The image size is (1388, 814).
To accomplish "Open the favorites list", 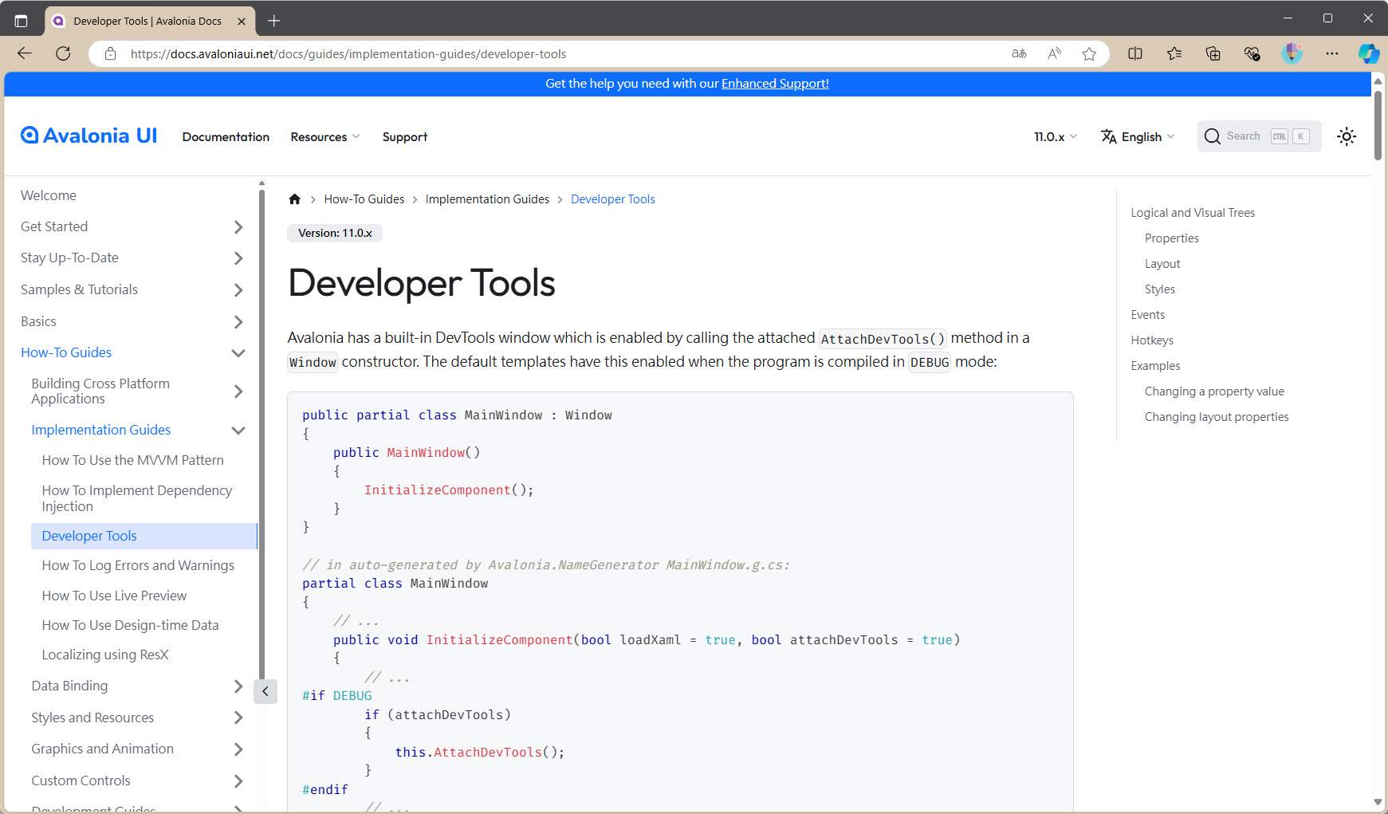I will [x=1174, y=53].
